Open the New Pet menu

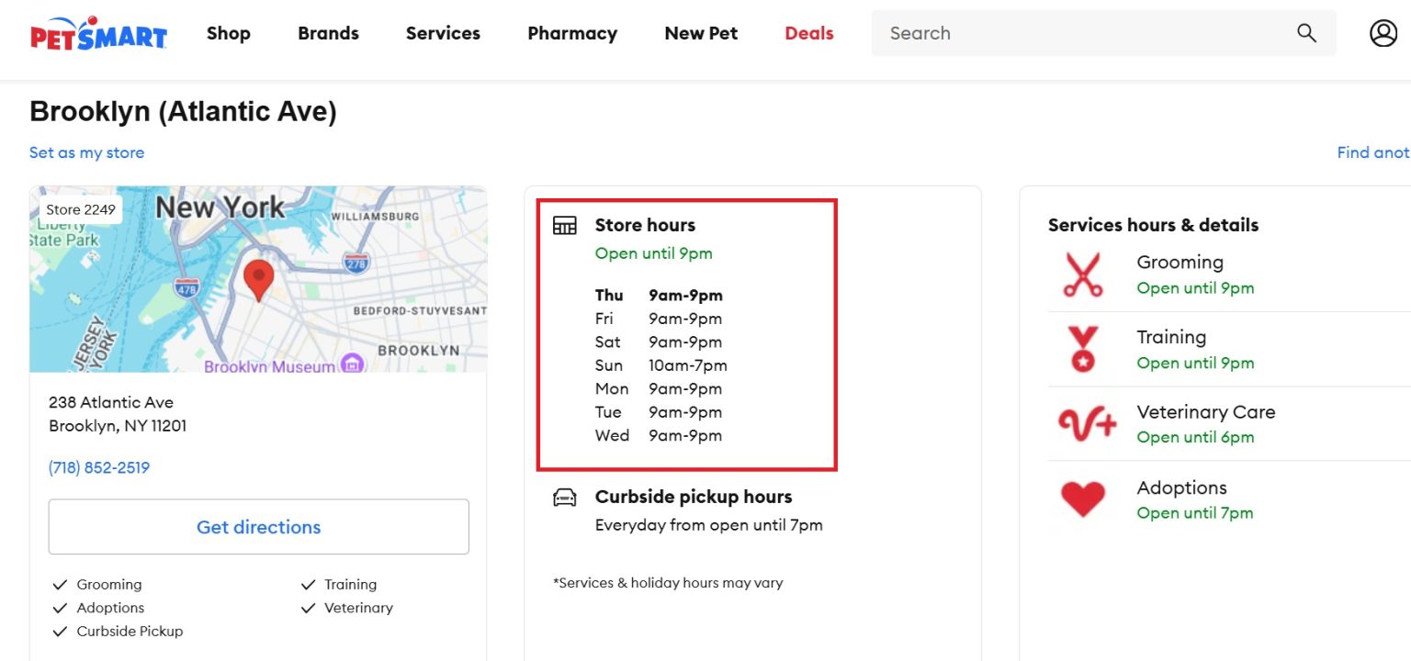click(701, 33)
